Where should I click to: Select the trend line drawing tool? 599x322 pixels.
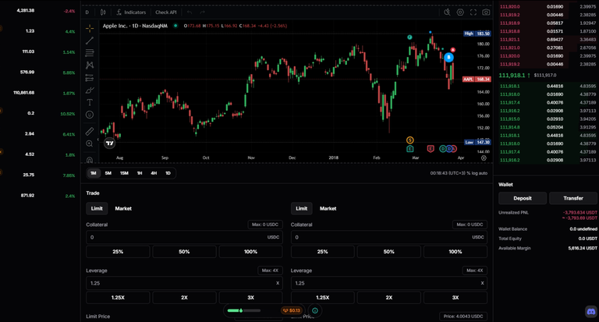90,41
